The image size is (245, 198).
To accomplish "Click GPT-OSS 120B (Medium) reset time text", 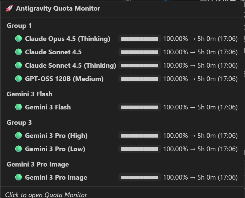I will (217, 79).
